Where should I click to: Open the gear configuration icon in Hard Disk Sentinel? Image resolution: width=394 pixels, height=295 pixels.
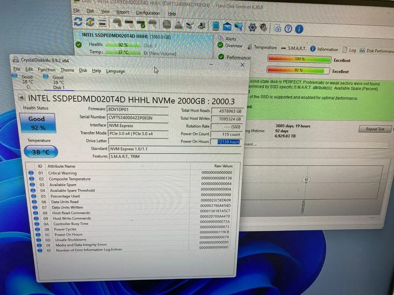click(x=252, y=28)
